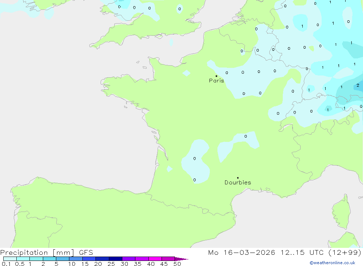This screenshot has height=266, width=363.
Task: Click the 0.1 legend scale label
Action: (6, 264)
